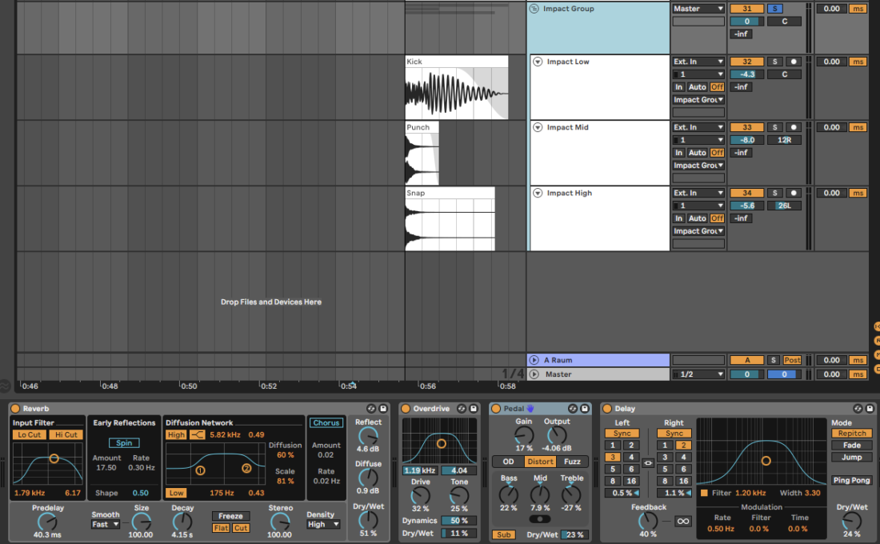Image resolution: width=880 pixels, height=544 pixels.
Task: Save the Overdrive preset with disk icon
Action: (x=474, y=409)
